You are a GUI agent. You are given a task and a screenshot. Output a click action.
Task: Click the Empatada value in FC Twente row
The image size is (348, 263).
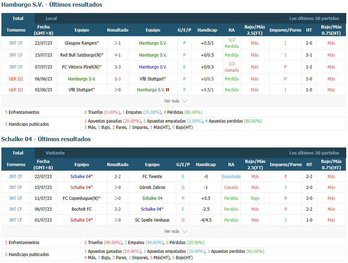pyautogui.click(x=231, y=177)
